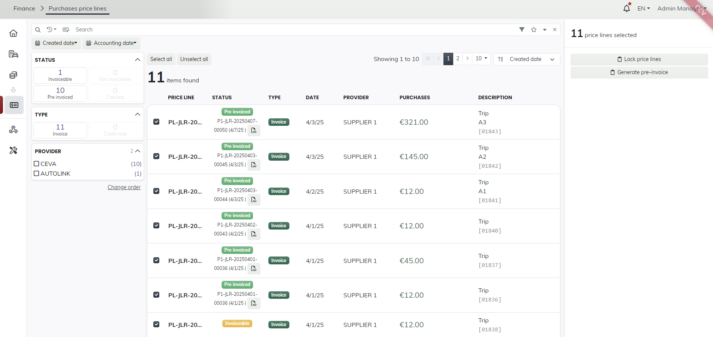713x337 pixels.
Task: Open PDF icon for pre-invoice 00050
Action: (x=254, y=130)
